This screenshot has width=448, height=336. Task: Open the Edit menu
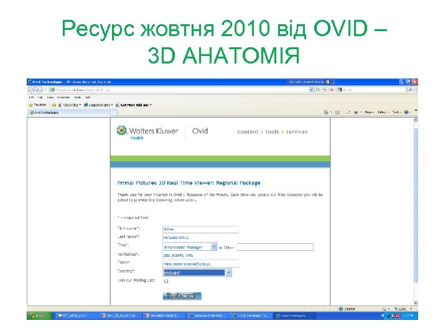click(40, 97)
